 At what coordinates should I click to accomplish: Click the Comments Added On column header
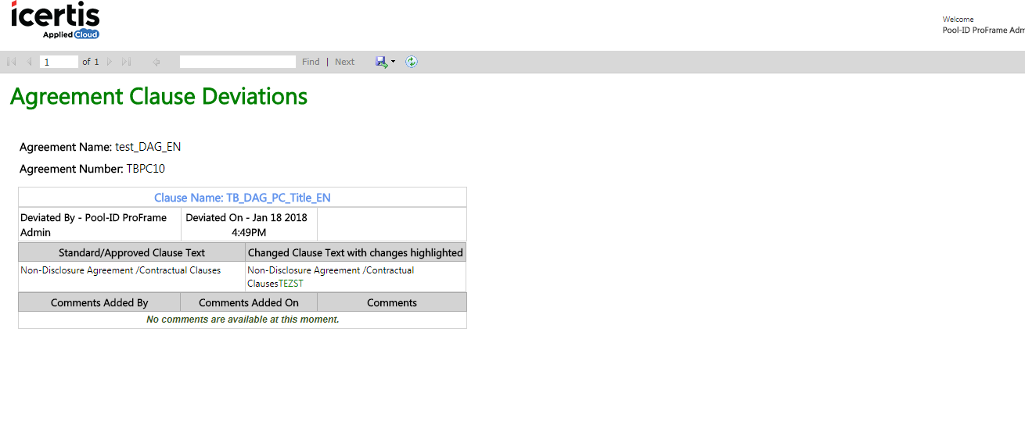[249, 302]
